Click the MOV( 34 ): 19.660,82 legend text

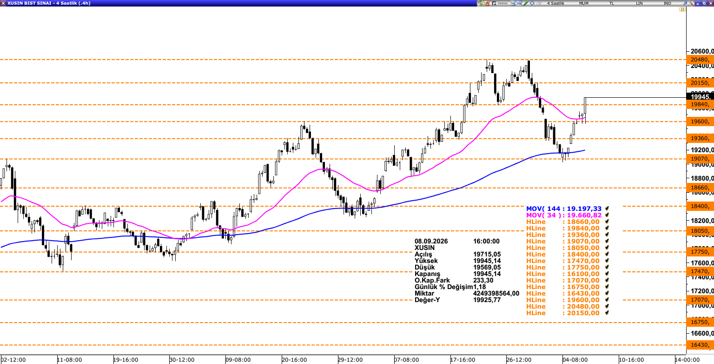[564, 216]
